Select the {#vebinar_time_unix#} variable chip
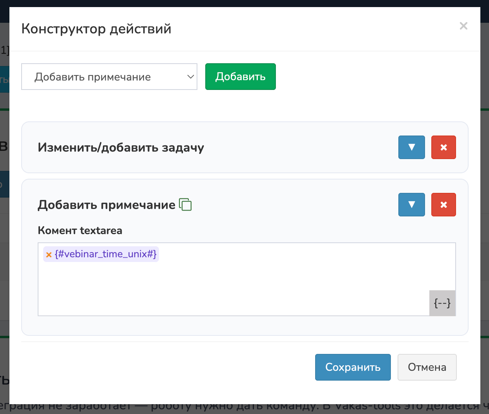 point(106,254)
